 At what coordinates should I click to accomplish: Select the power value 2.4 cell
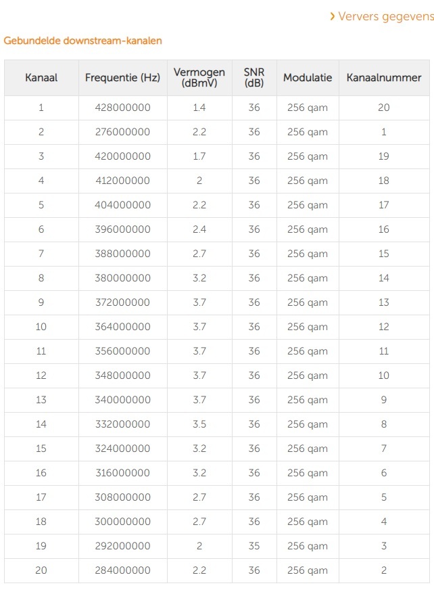tap(199, 229)
